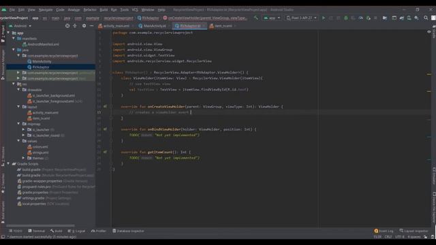
Task: Click CRLF line separator in status bar
Action: [388, 237]
